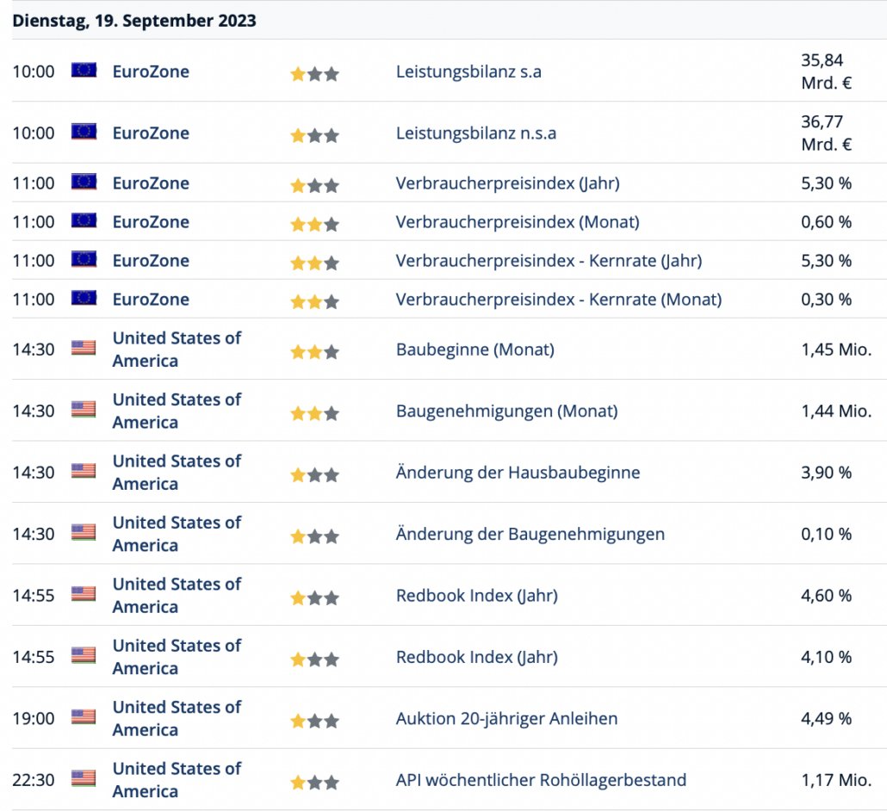
Task: Open the Verbraucherpreisindex (Monat) event
Action: coord(518,222)
